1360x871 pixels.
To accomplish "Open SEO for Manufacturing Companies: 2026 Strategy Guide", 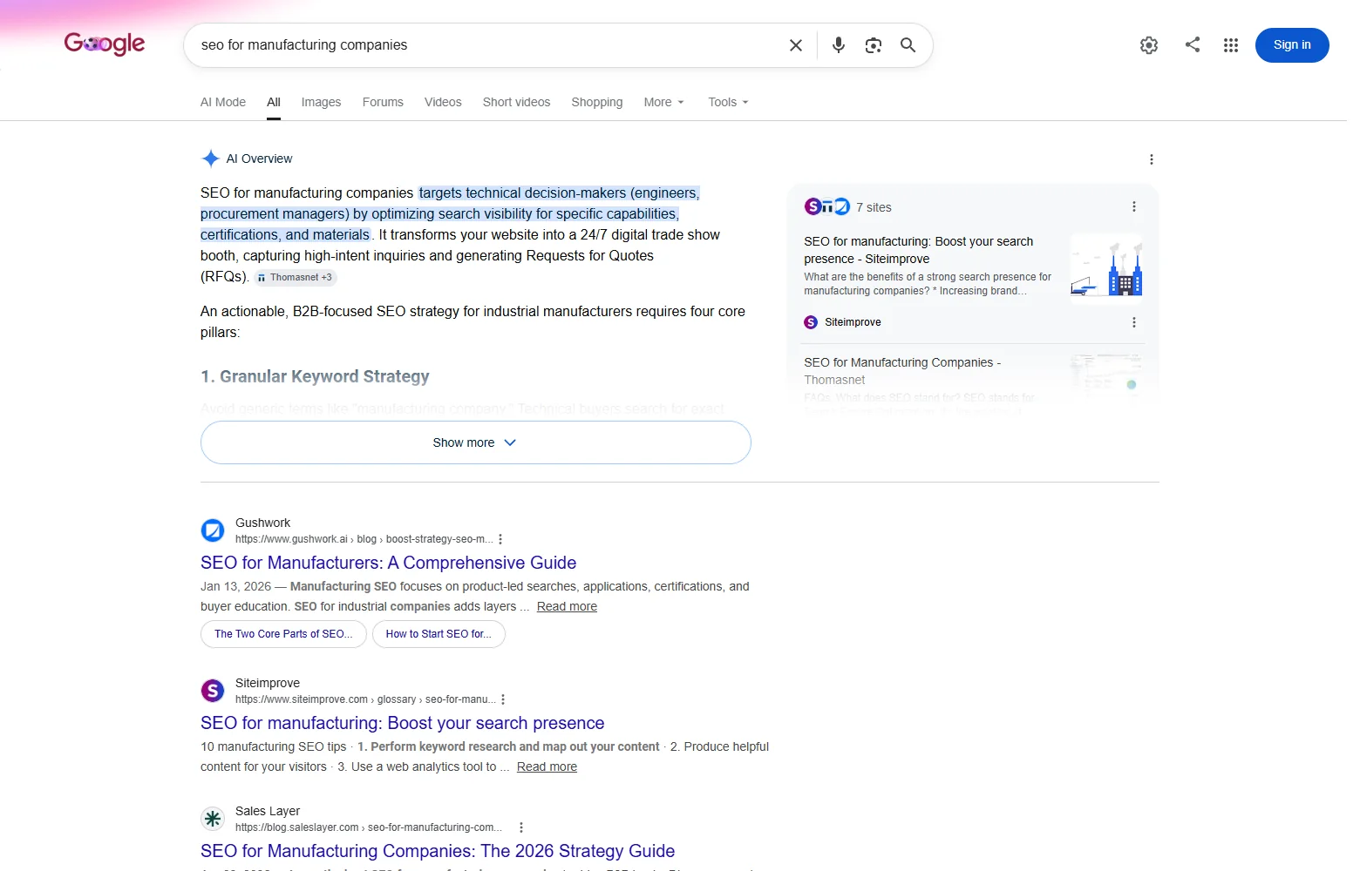I will click(438, 851).
